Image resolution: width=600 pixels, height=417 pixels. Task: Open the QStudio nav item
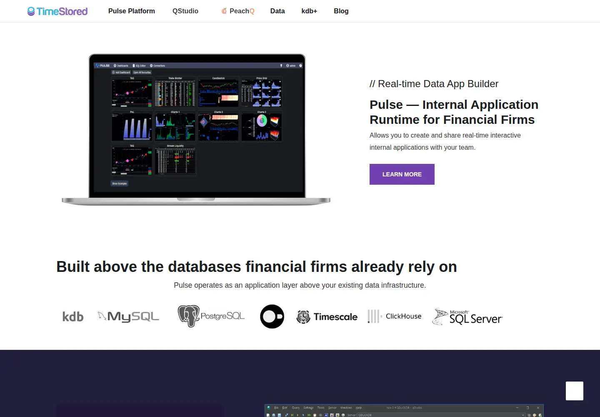pos(185,11)
